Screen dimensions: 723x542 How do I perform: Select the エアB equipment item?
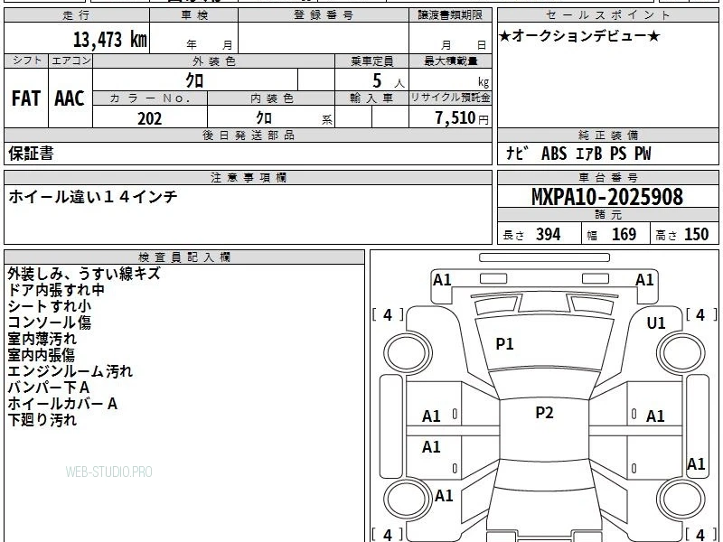pyautogui.click(x=589, y=154)
